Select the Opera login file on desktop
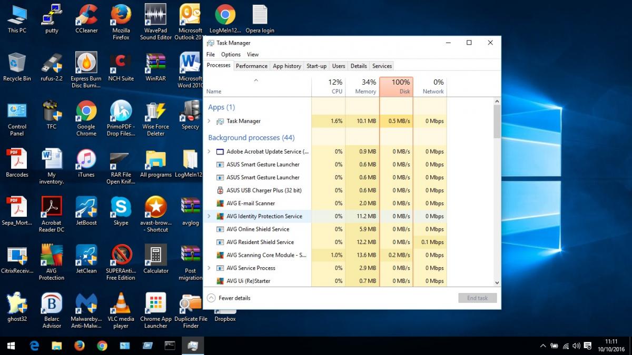Screen dimensions: 632x355 260,19
